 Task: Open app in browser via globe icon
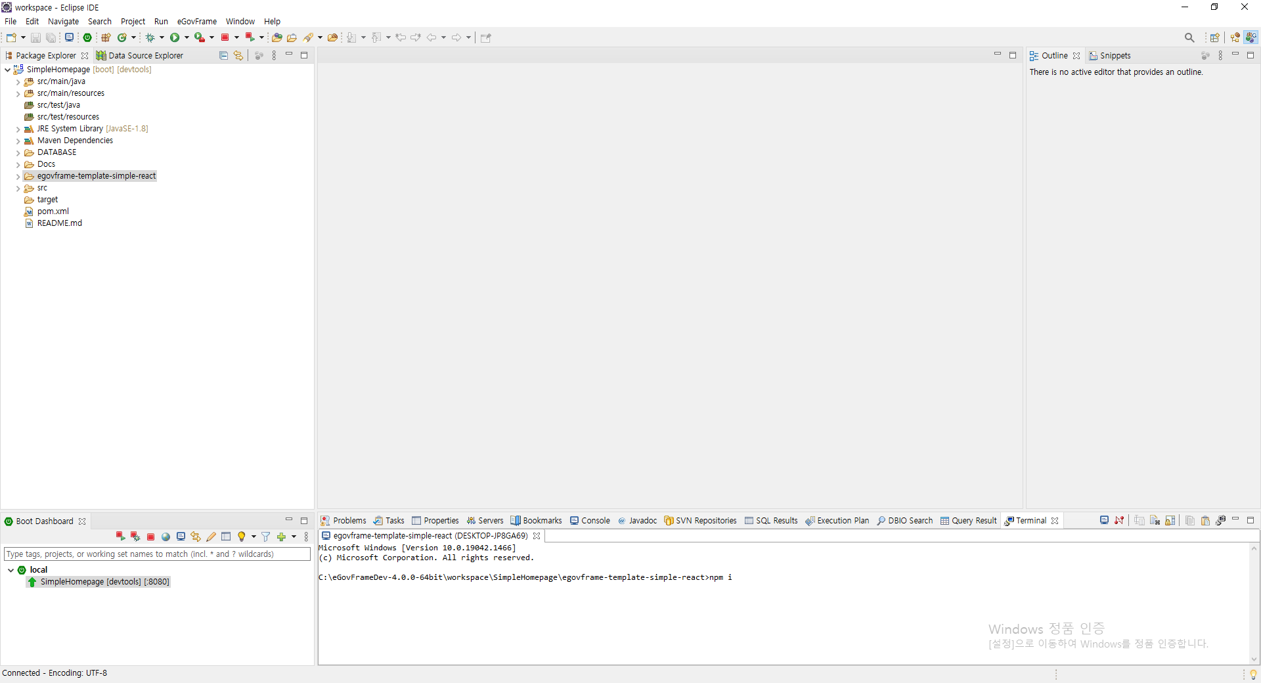(x=166, y=537)
